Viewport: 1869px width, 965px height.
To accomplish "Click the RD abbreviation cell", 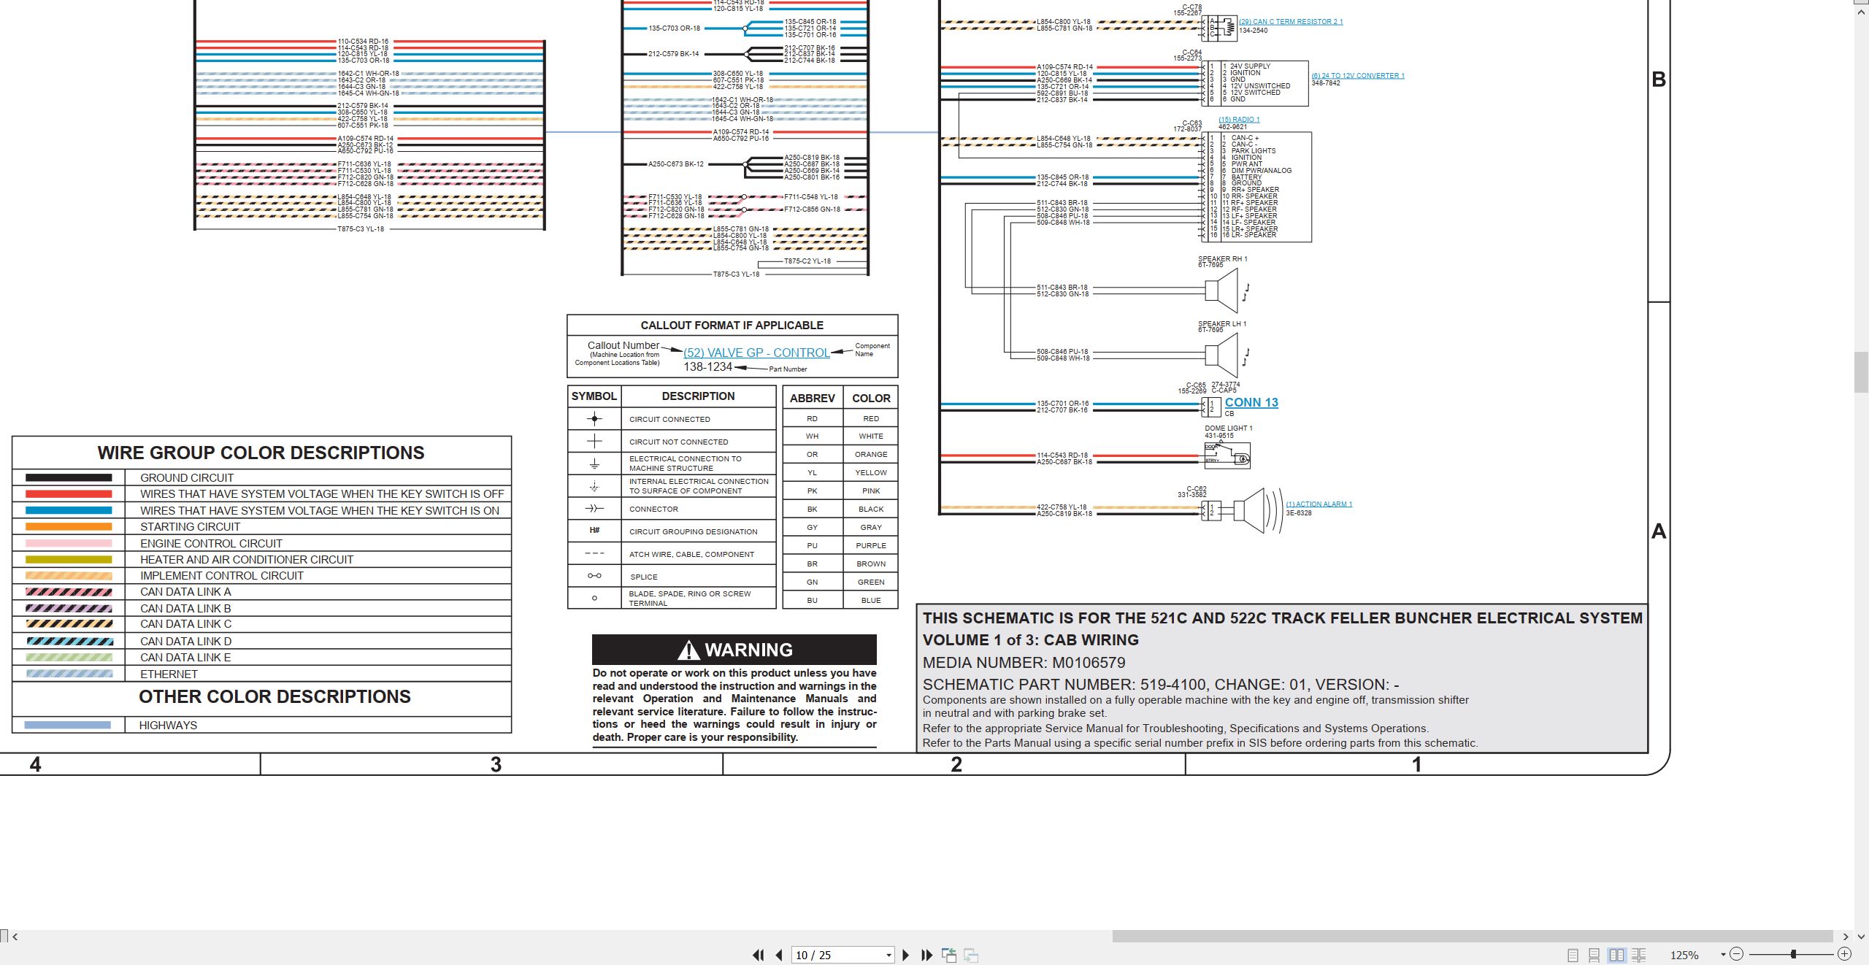I will tap(813, 418).
